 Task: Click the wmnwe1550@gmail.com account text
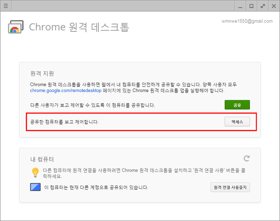pyautogui.click(x=247, y=21)
